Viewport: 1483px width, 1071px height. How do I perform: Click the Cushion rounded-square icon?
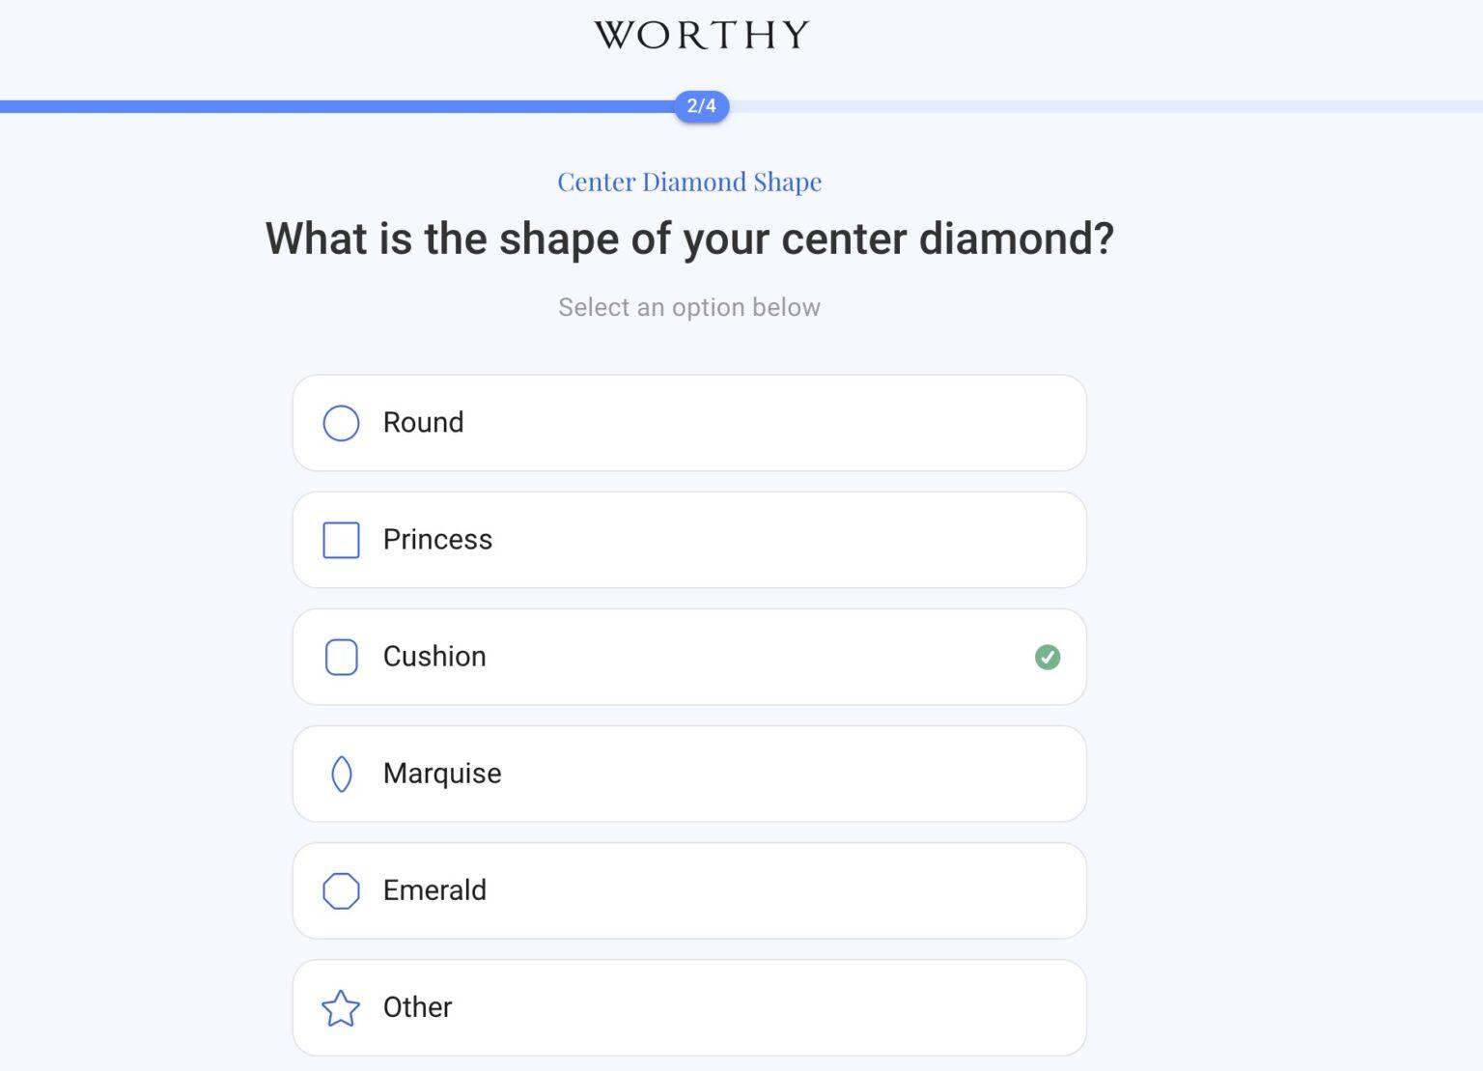[340, 657]
